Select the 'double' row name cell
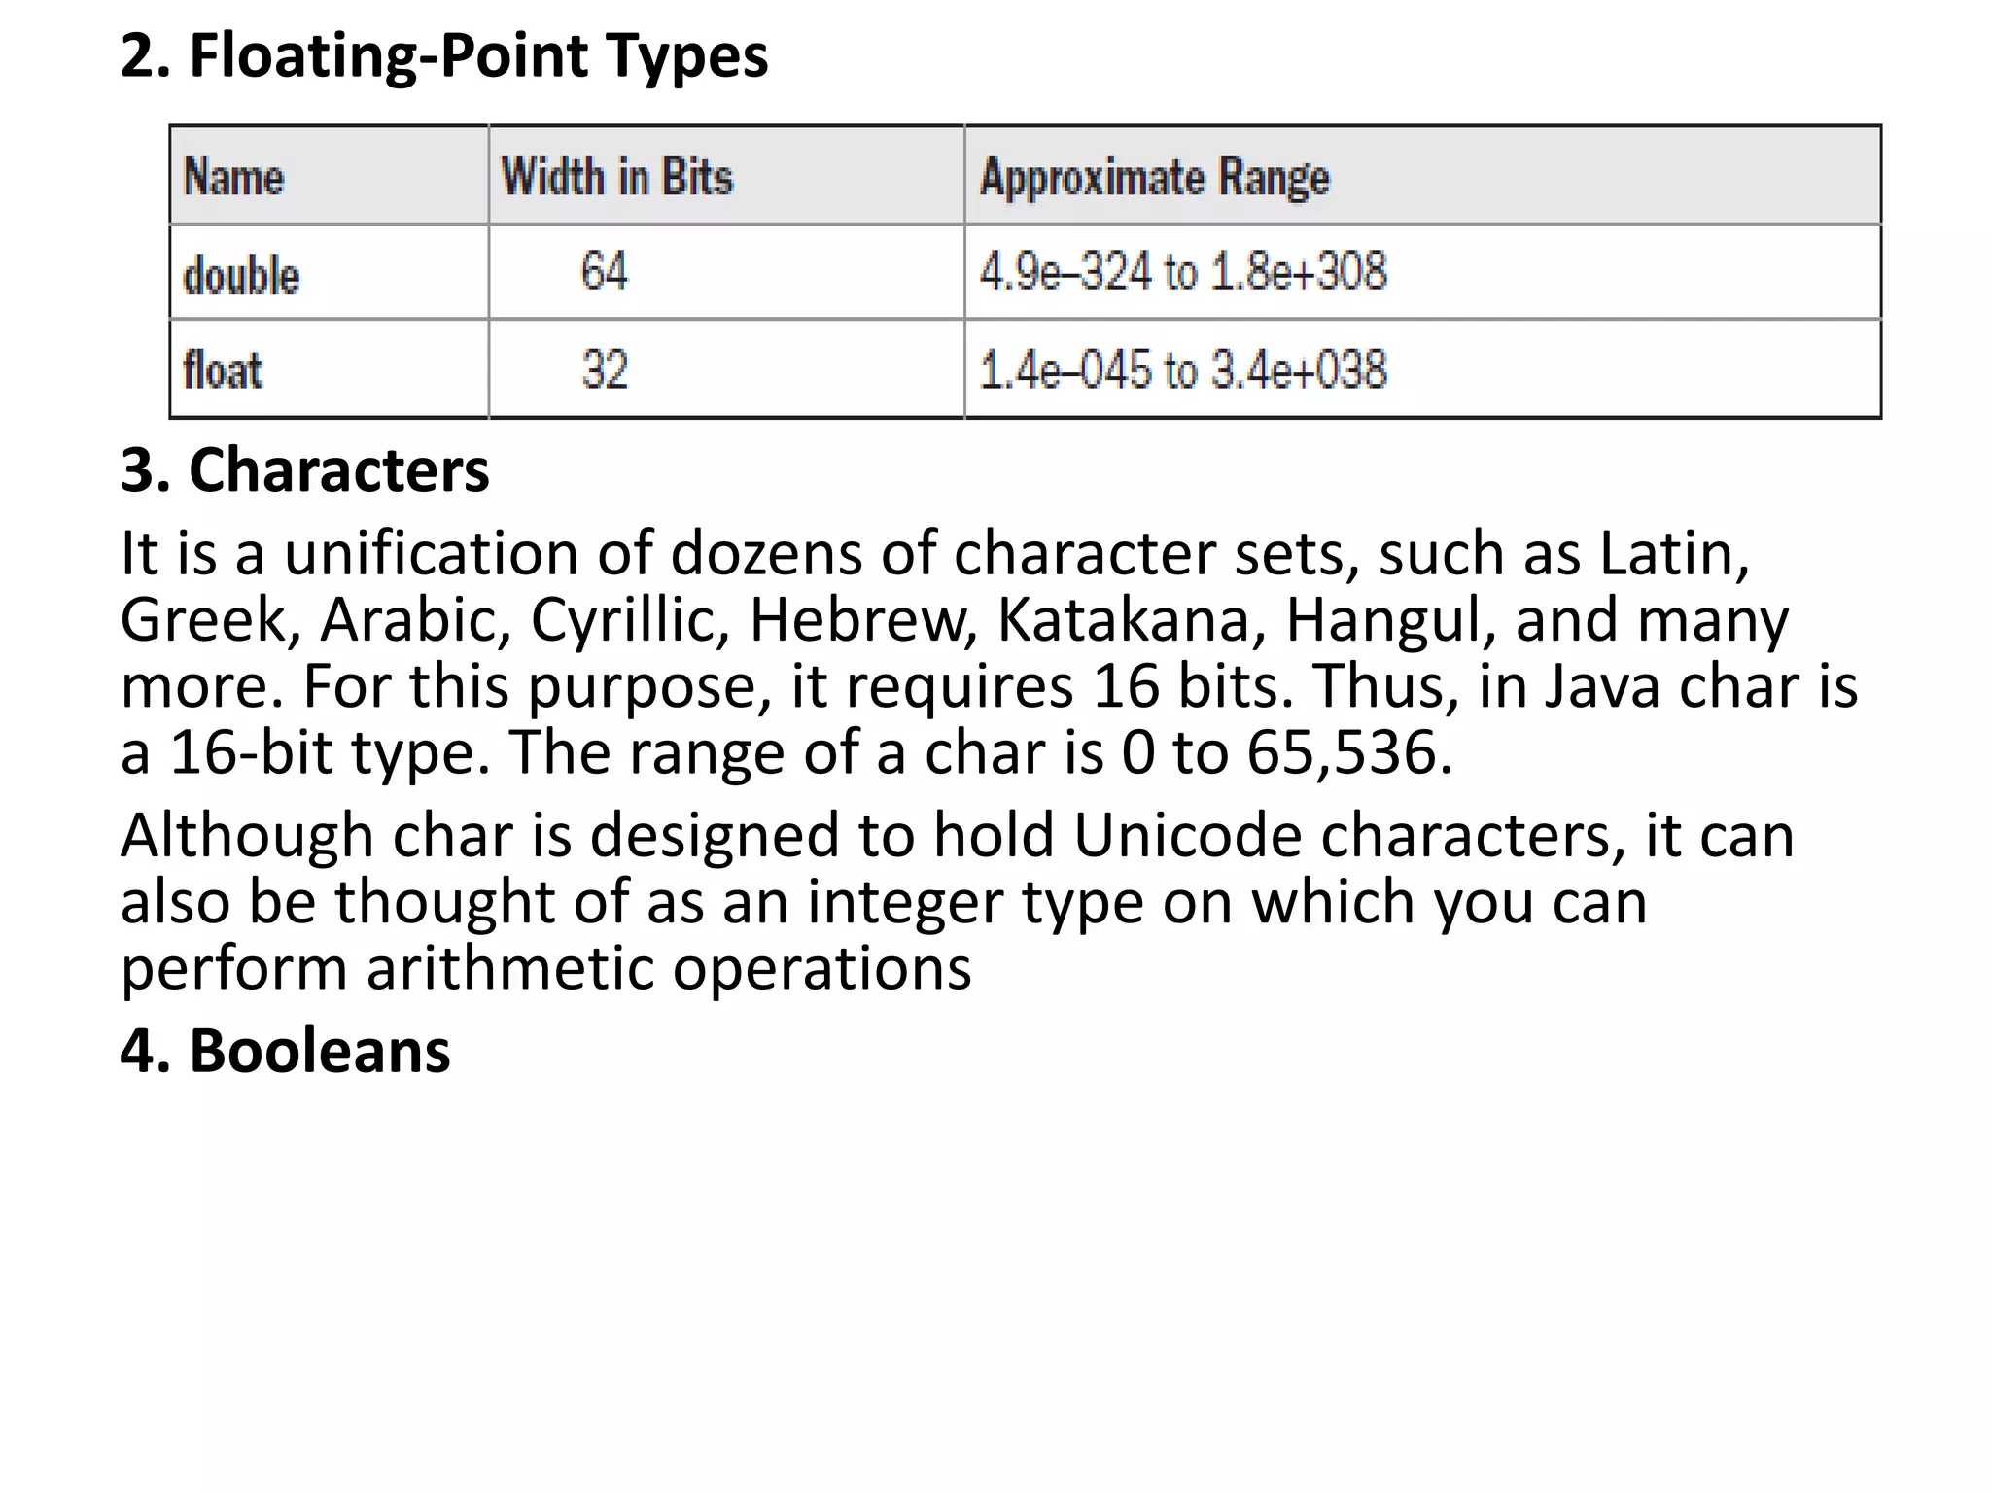The width and height of the screenshot is (1991, 1493). (x=330, y=272)
